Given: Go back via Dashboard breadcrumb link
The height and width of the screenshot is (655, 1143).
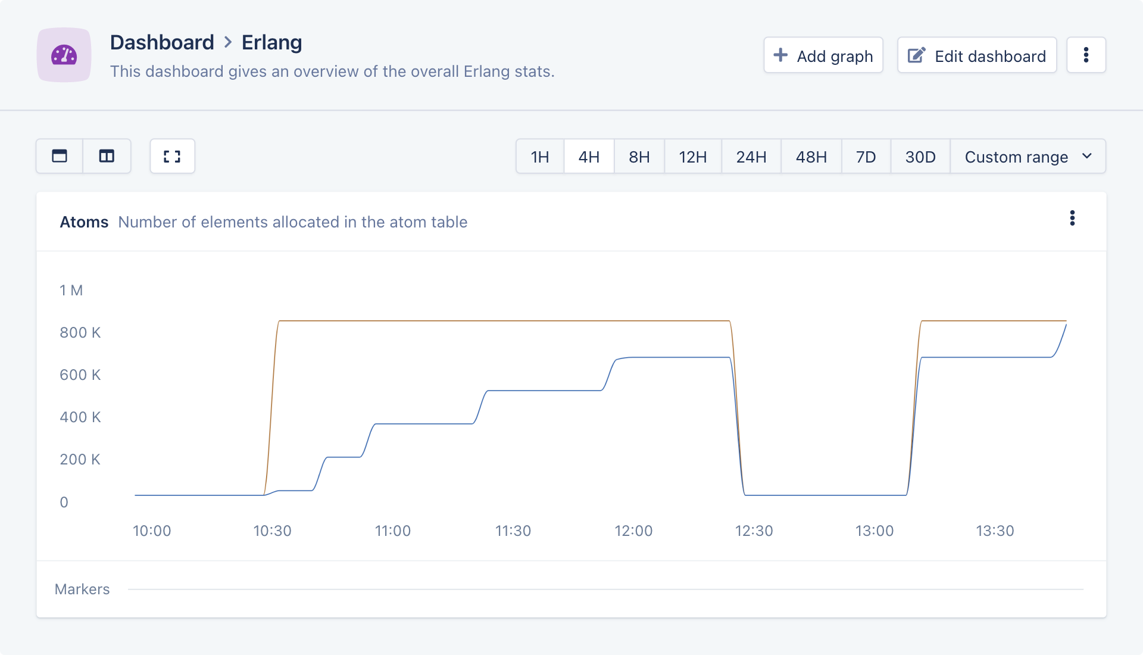Looking at the screenshot, I should [x=162, y=42].
